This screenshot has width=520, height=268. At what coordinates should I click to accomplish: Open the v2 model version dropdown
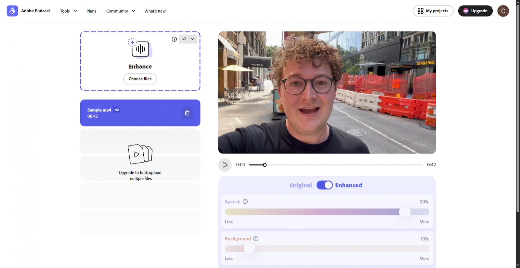click(188, 39)
